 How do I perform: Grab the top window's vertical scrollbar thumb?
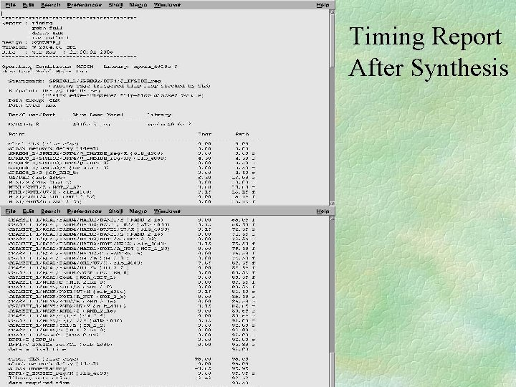click(x=332, y=41)
